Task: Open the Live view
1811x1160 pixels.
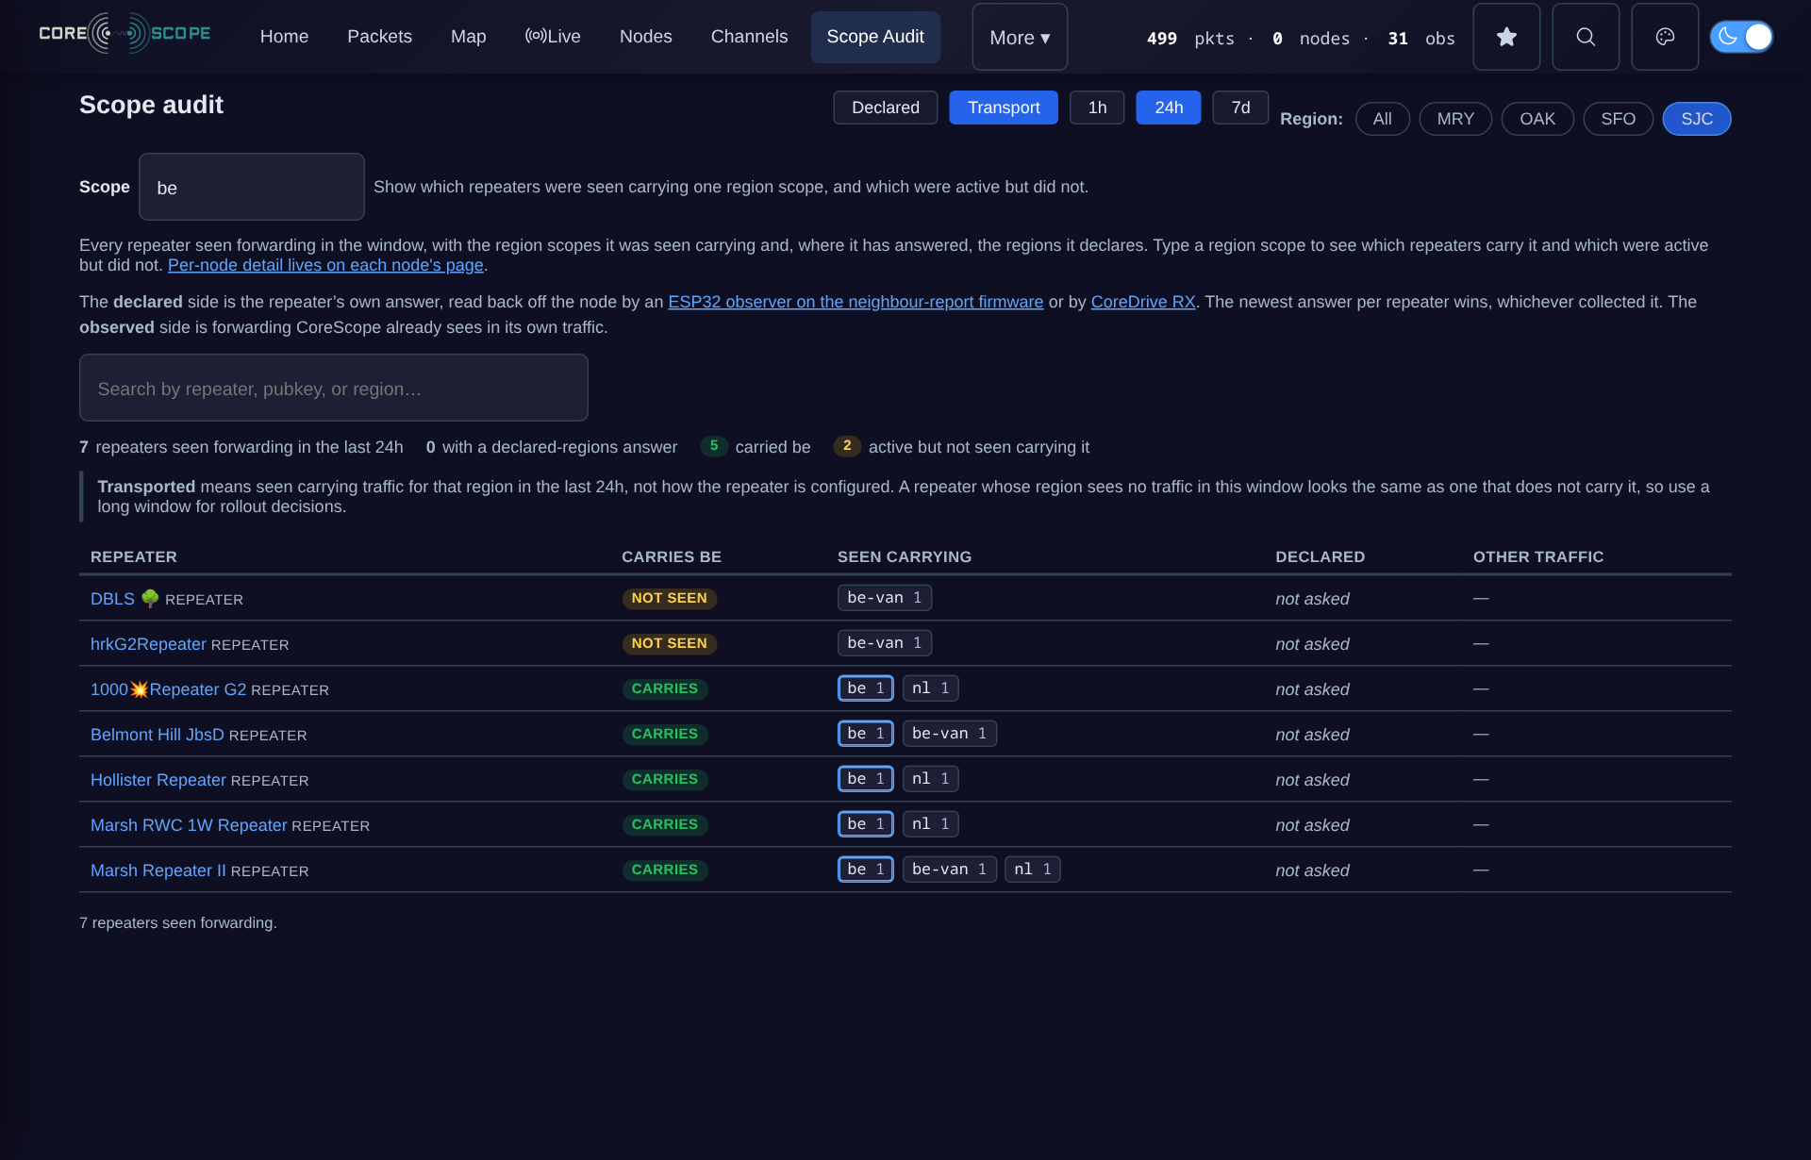Action: coord(553,37)
